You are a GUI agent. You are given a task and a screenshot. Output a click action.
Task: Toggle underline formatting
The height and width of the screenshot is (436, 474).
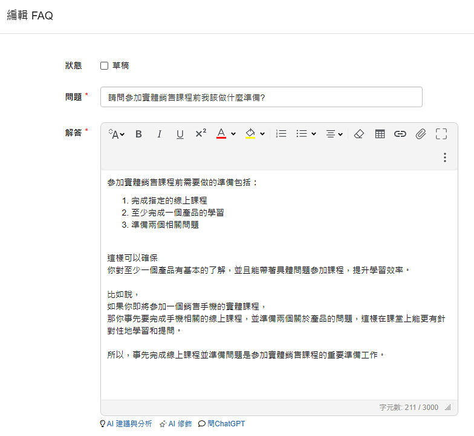[x=180, y=134]
